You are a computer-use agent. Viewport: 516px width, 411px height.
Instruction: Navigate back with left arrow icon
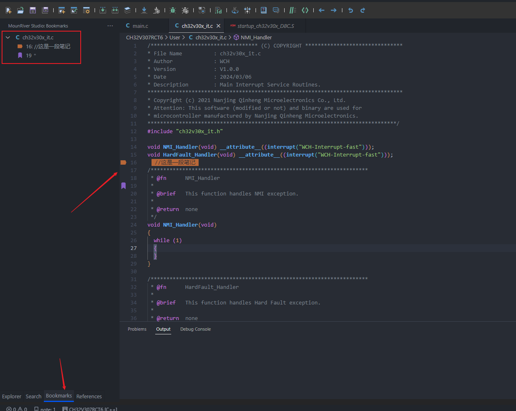(x=321, y=10)
